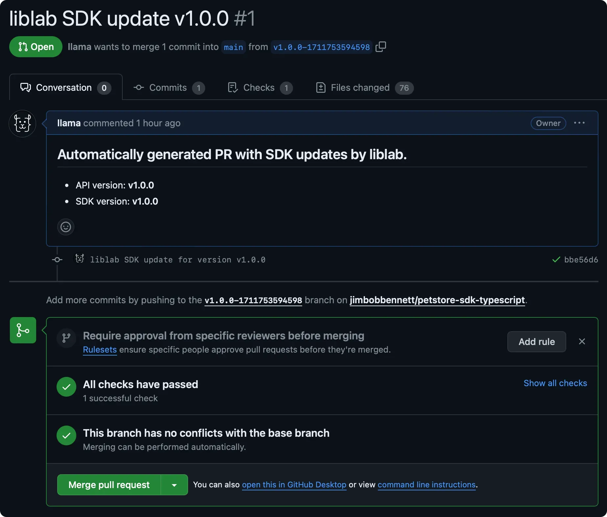Click the PR title 'liblab SDK update v1.0.0'
Image resolution: width=607 pixels, height=517 pixels.
(119, 18)
